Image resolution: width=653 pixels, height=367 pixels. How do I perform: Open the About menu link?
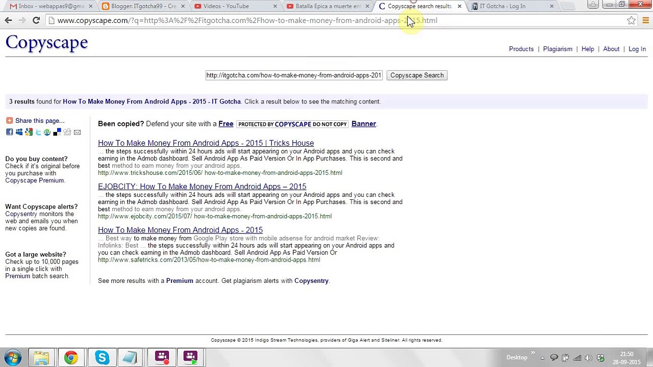point(611,49)
